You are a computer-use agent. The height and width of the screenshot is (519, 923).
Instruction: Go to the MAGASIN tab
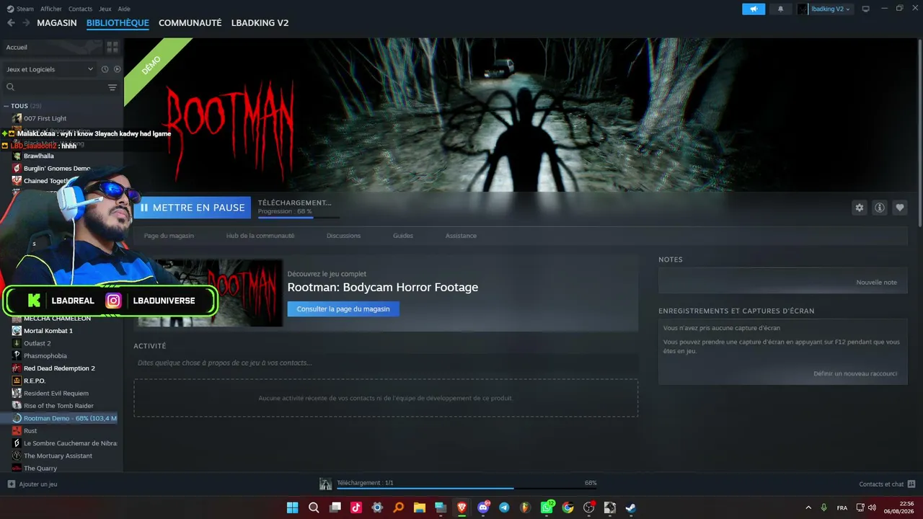pos(57,23)
